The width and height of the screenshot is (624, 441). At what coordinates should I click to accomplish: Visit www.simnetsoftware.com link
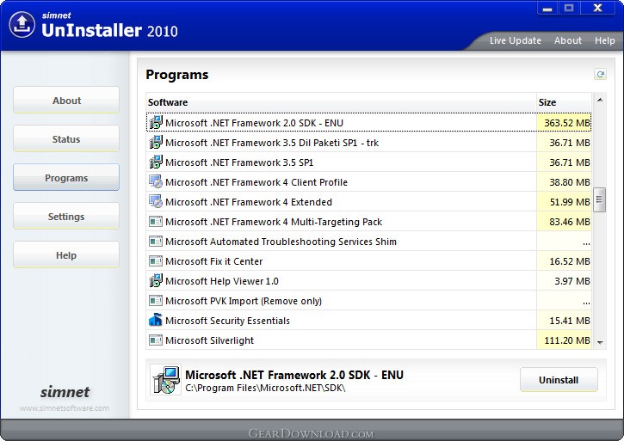tap(65, 408)
